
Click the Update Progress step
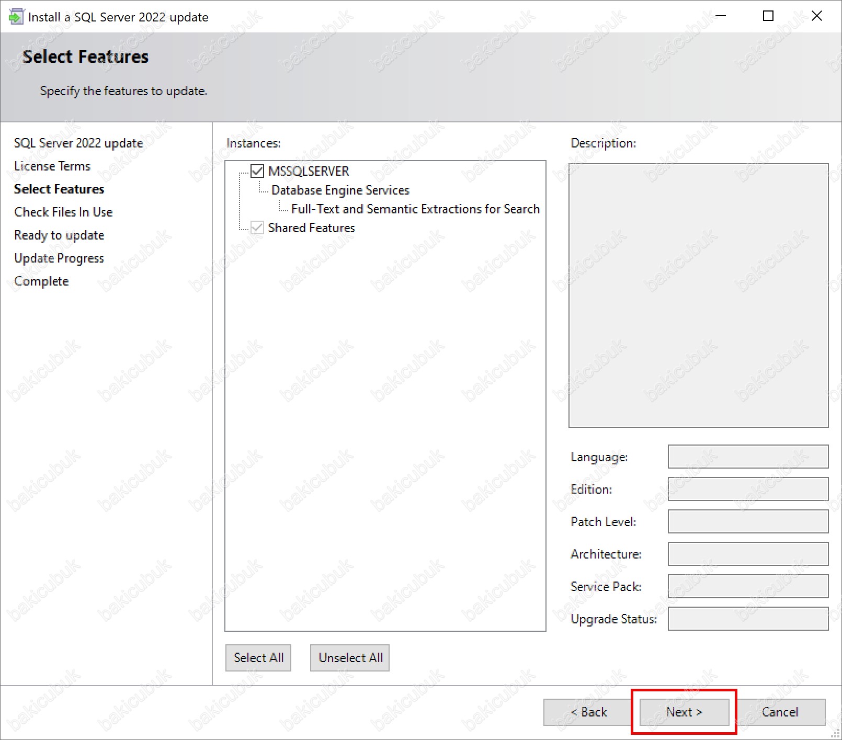coord(59,258)
